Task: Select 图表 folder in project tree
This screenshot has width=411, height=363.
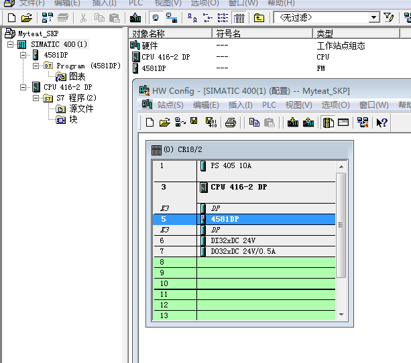Action: tap(77, 77)
